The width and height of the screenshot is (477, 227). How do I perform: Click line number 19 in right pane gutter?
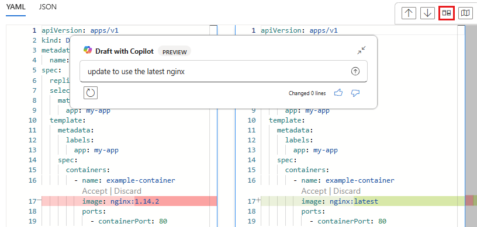point(251,221)
